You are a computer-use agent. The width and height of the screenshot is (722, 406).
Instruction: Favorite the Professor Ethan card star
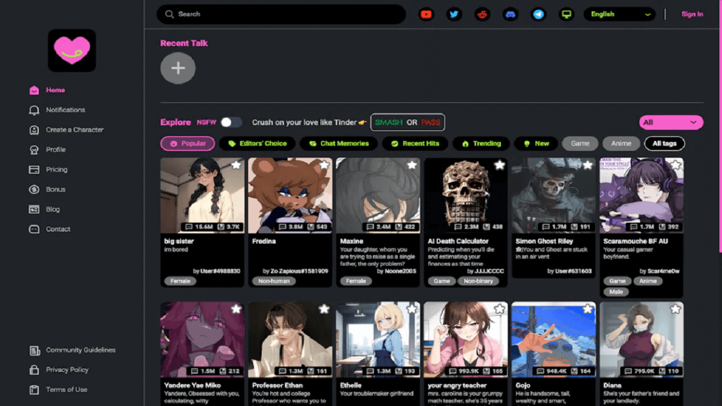click(x=324, y=309)
